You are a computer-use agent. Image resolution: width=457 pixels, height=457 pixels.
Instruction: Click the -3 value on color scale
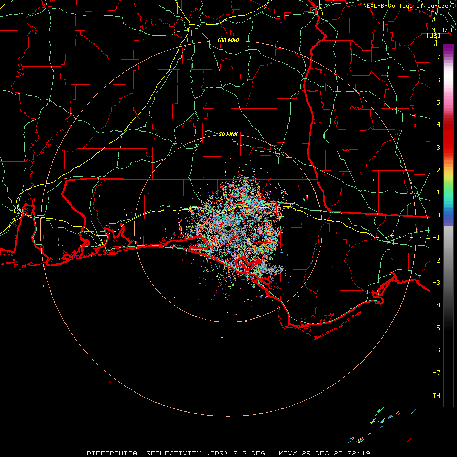(436, 283)
